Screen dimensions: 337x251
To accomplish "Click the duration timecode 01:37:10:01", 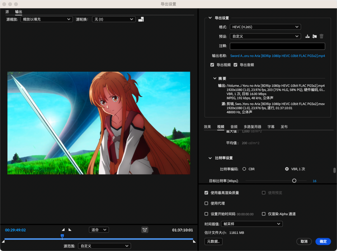I will [x=182, y=230].
